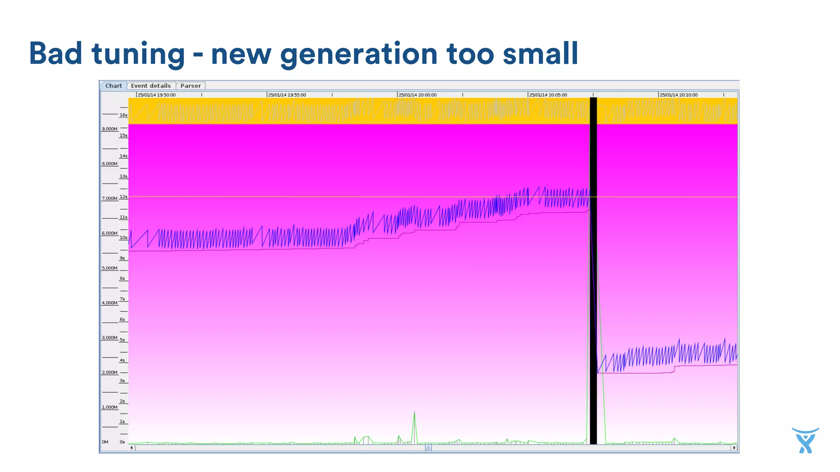Click the orange-yellow band atop the chart
840x472 pixels.
pyautogui.click(x=369, y=111)
